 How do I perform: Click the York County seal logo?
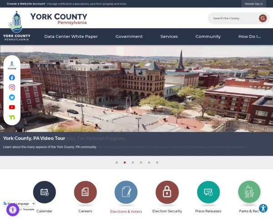16,26
